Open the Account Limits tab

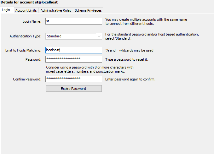(x=26, y=10)
